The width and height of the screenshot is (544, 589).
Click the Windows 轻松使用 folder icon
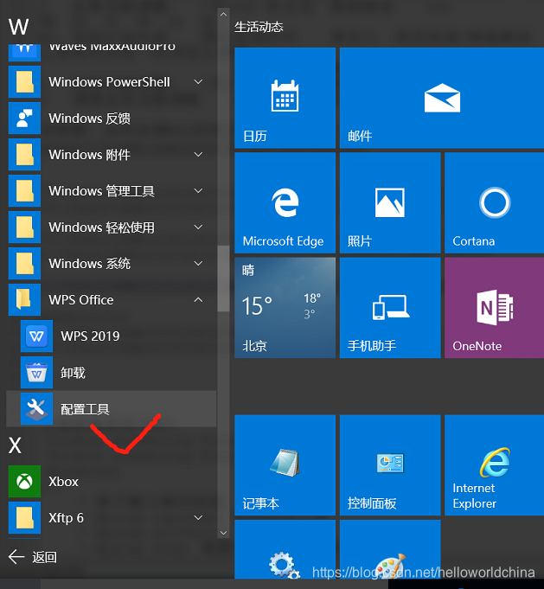[24, 227]
